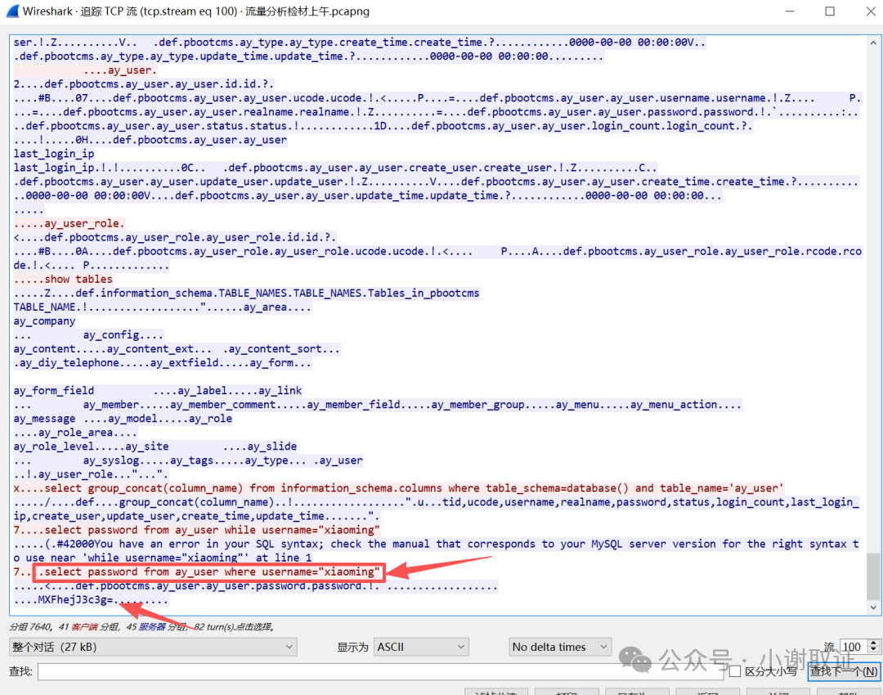The image size is (883, 695).
Task: Click the stream number 流 input showing 100
Action: pos(850,646)
